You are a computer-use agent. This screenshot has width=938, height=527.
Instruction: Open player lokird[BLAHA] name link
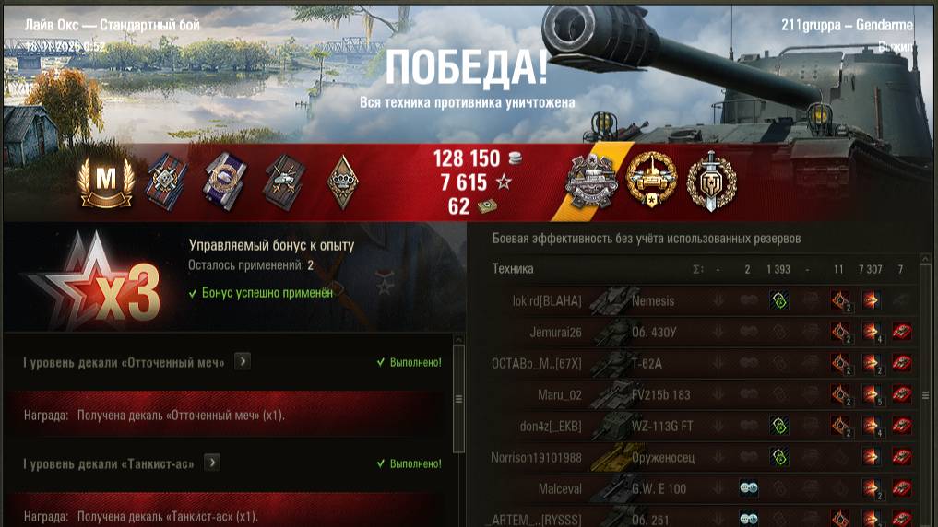(x=547, y=300)
